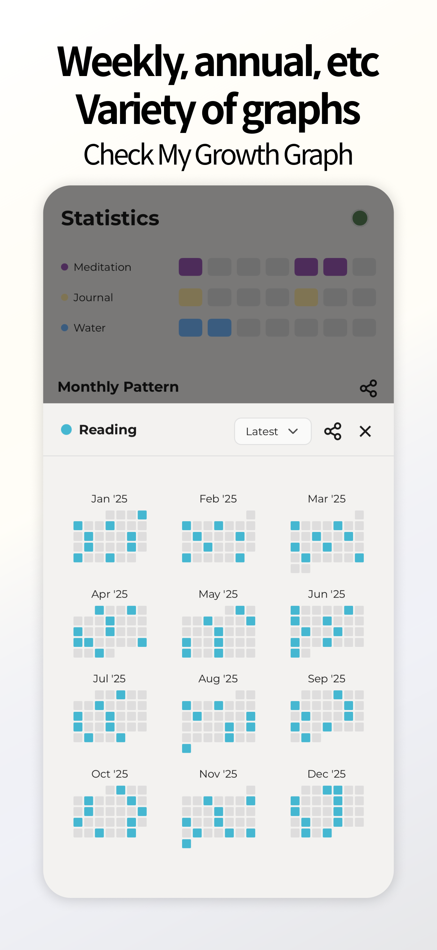Click the yellow dot beside Journal
The image size is (437, 950).
[x=65, y=297]
